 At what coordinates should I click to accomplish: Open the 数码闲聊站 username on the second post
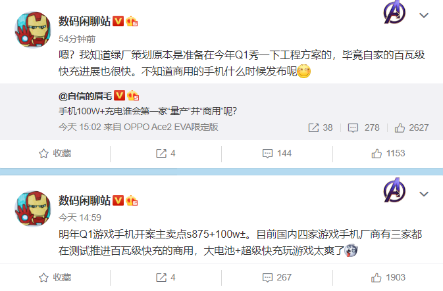point(84,200)
